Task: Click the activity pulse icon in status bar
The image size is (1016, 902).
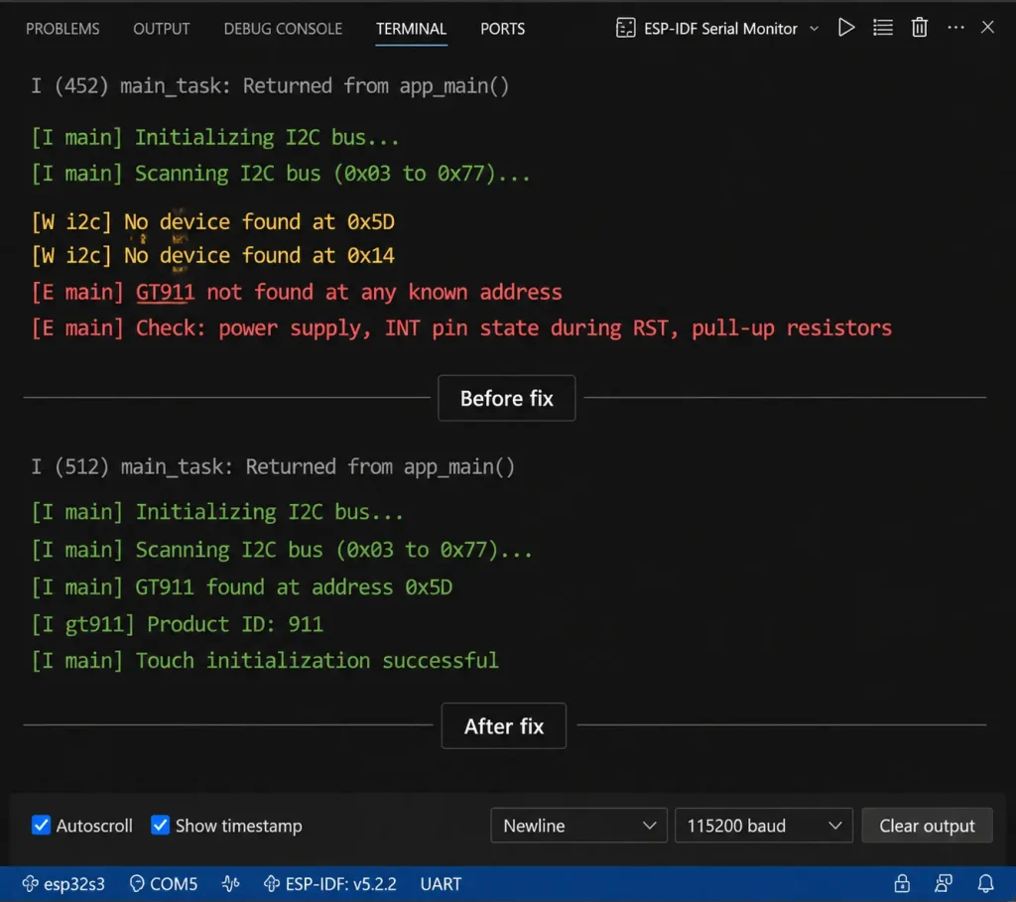Action: tap(230, 884)
